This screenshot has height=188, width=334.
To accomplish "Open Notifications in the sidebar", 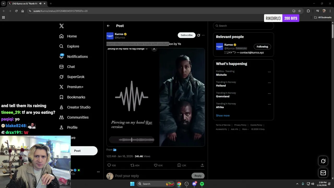I will point(74,56).
